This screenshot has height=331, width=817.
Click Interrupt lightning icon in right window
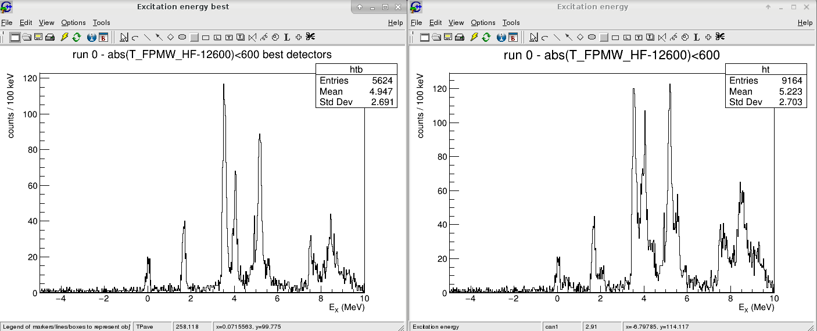474,37
